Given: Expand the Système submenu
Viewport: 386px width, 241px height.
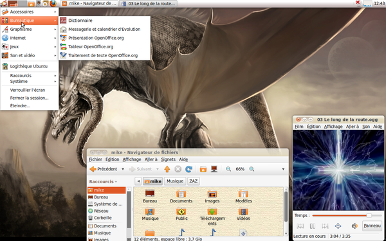Looking at the screenshot, I should click(30, 82).
